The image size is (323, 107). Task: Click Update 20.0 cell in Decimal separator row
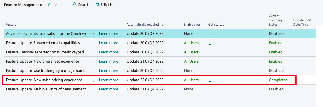coord(146,52)
